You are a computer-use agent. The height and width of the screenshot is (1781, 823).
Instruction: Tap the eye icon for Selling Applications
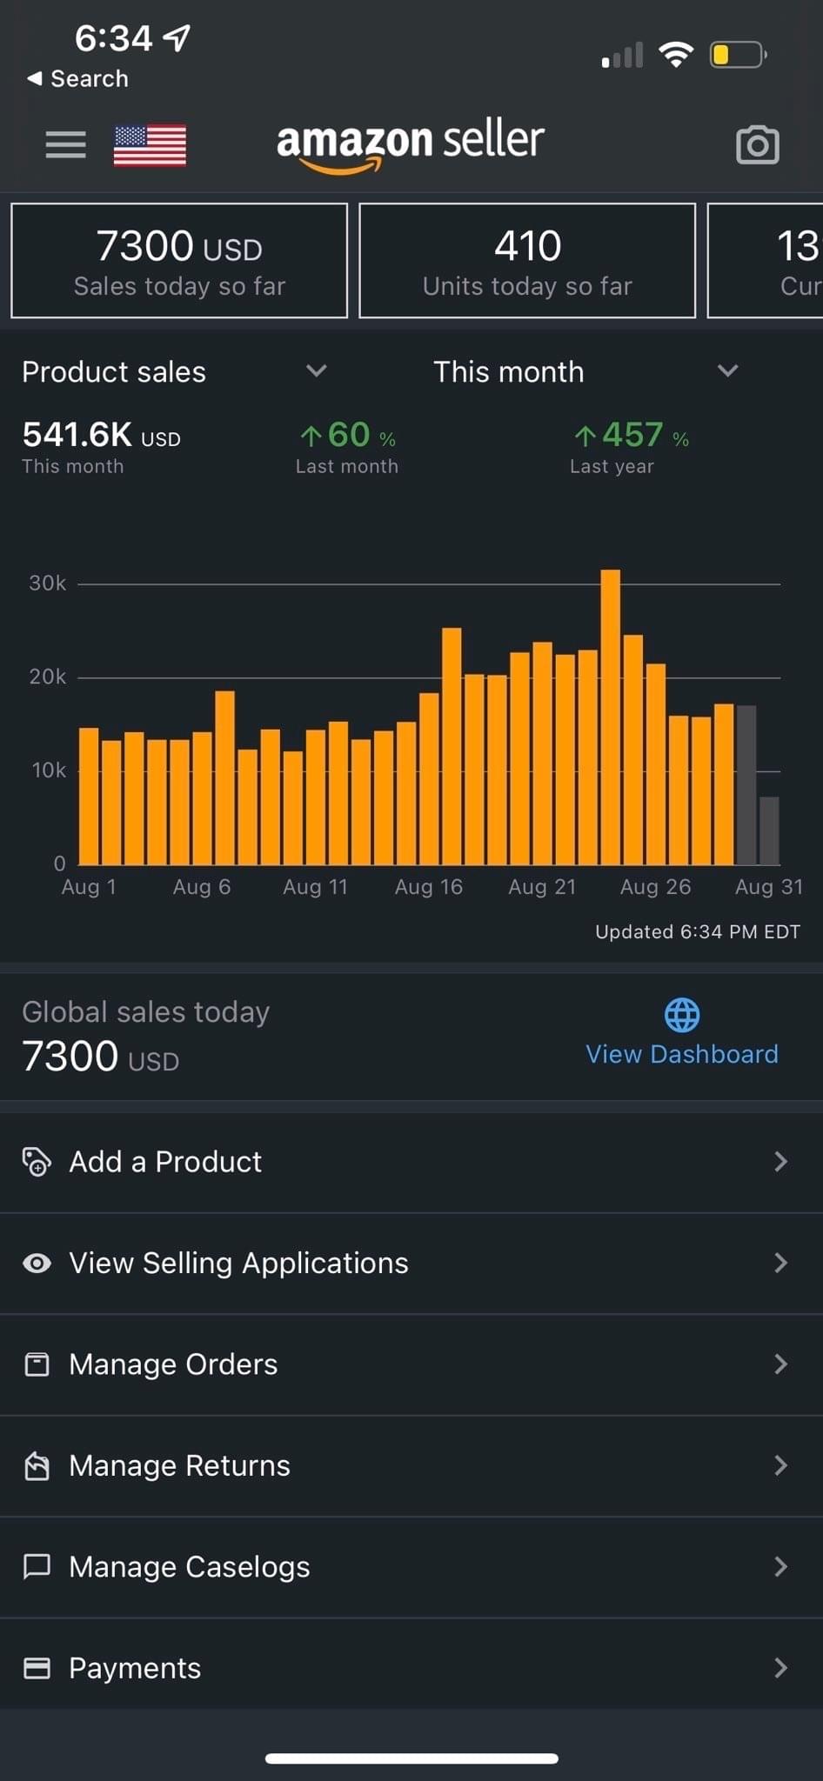[37, 1264]
